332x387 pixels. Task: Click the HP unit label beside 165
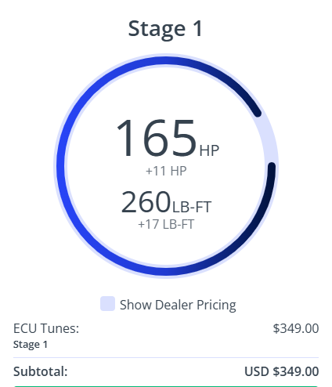(209, 150)
